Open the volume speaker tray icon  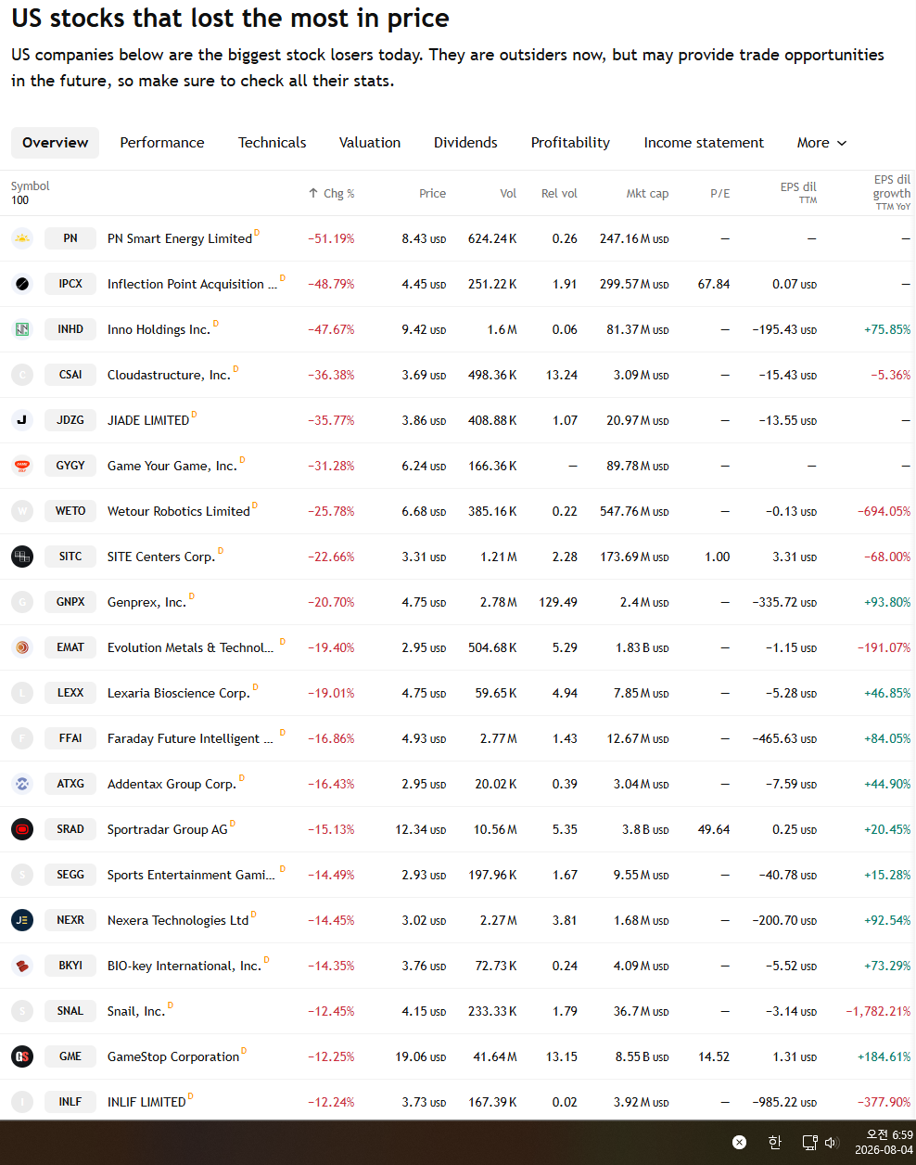(x=832, y=1143)
